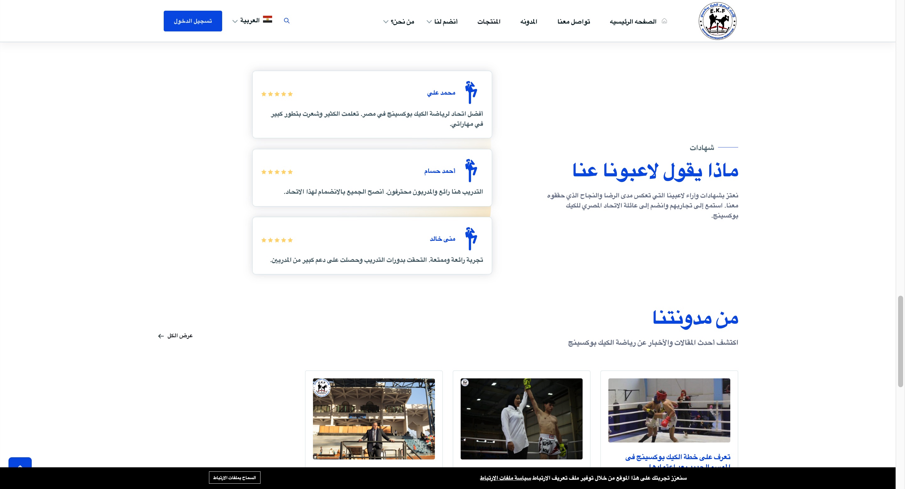This screenshot has height=489, width=905.
Task: Go to المنتجات menu item
Action: (489, 21)
